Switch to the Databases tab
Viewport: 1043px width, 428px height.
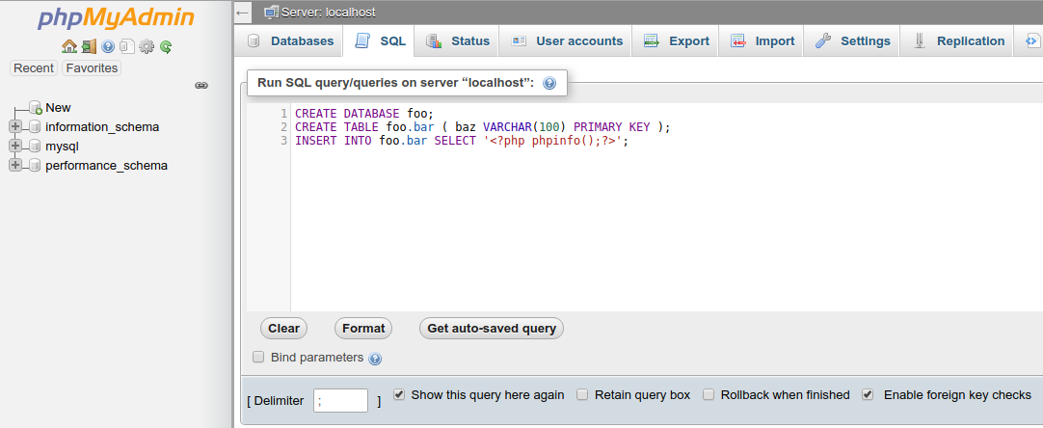click(x=290, y=41)
